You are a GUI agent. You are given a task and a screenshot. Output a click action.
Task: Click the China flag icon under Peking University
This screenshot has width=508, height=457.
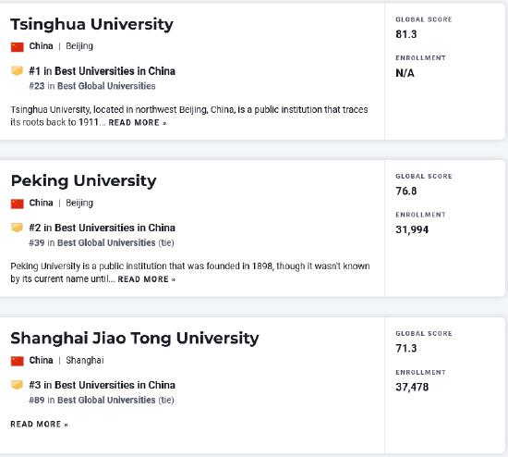click(18, 204)
